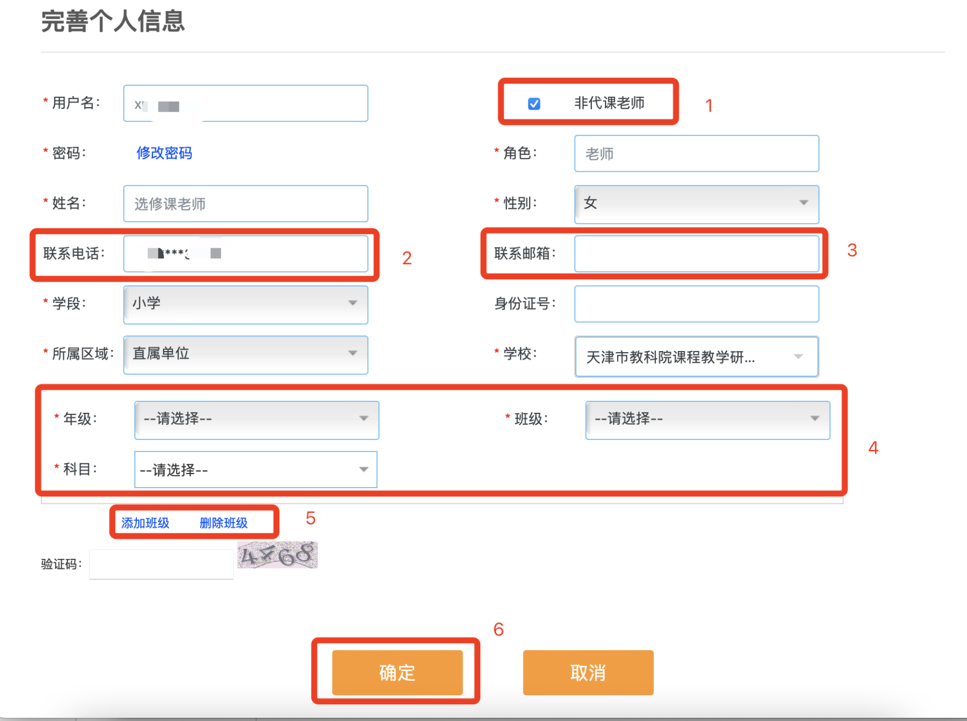This screenshot has height=721, width=967.
Task: Open the 所属区域 dropdown
Action: point(246,355)
